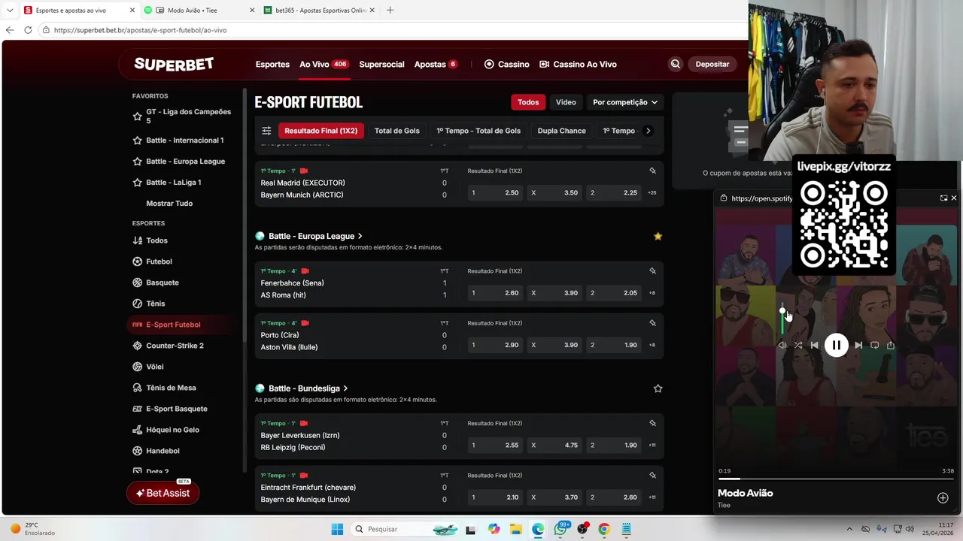Switch to the Vídeo filter
963x541 pixels.
[566, 102]
